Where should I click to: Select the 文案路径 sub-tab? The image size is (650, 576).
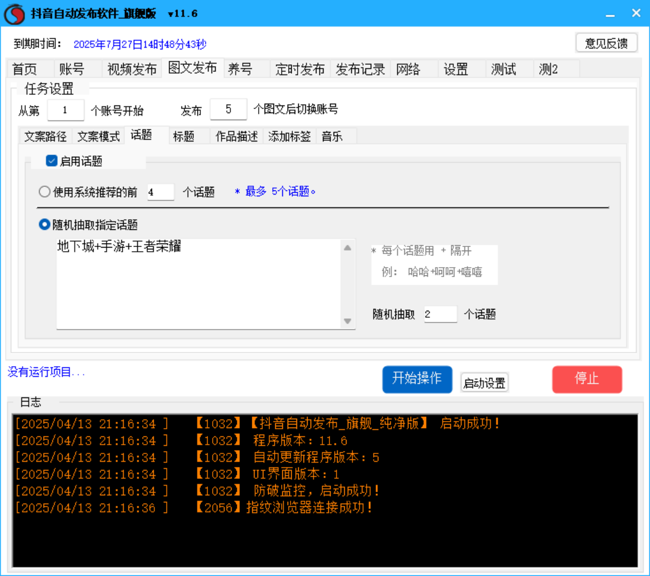coord(45,136)
